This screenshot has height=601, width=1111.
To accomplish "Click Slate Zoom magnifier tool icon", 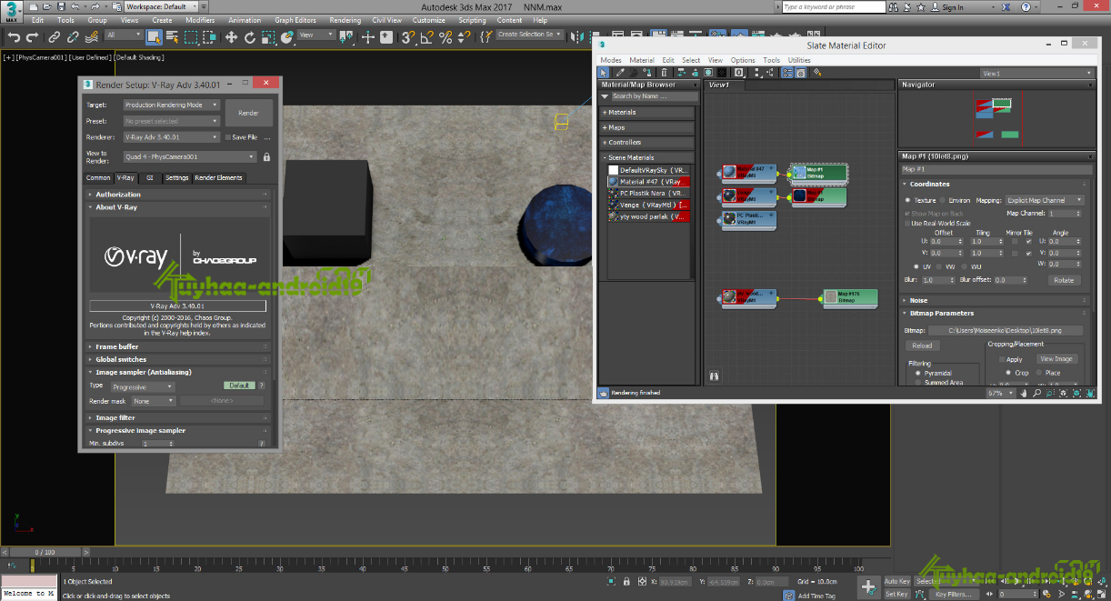I will click(x=1037, y=393).
